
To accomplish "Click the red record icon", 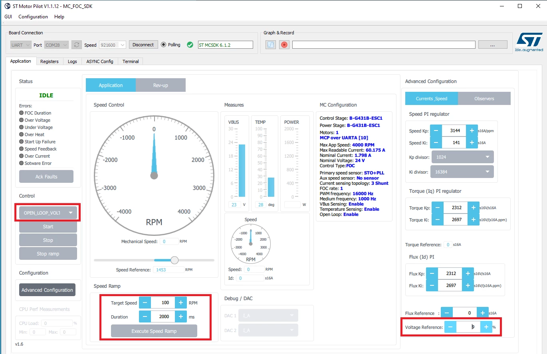I will tap(284, 45).
